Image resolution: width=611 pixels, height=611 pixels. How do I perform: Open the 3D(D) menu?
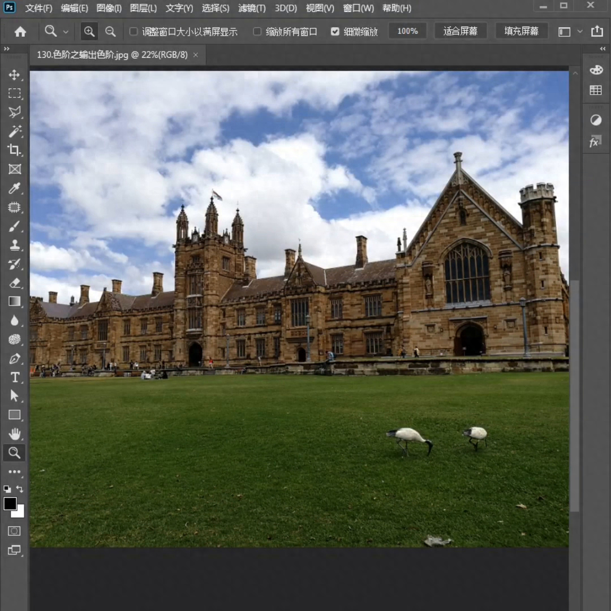click(286, 8)
